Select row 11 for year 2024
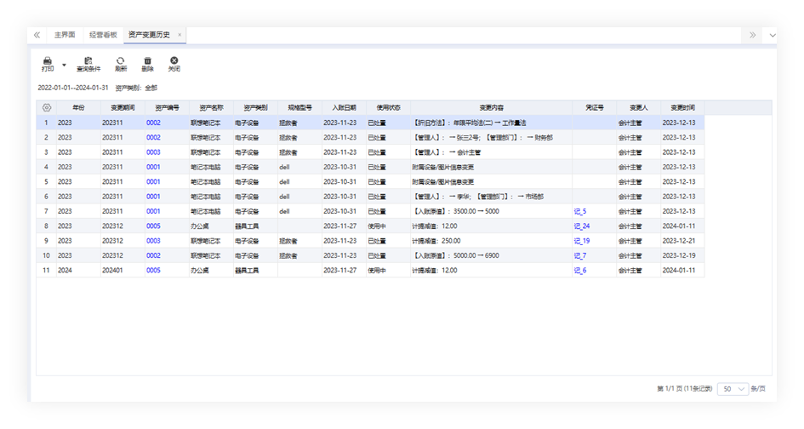Screen dimensions: 804x429 (66, 271)
